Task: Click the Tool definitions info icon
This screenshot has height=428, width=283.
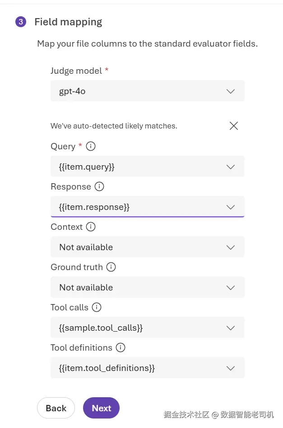Action: (x=121, y=348)
